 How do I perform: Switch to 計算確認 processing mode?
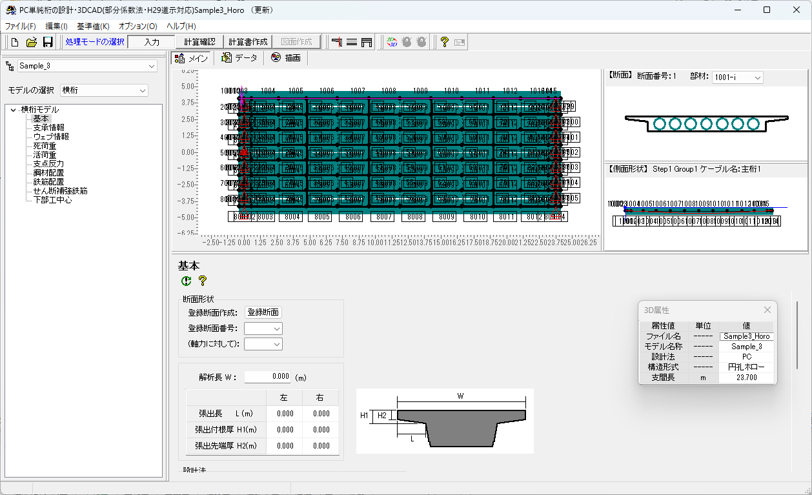point(199,42)
